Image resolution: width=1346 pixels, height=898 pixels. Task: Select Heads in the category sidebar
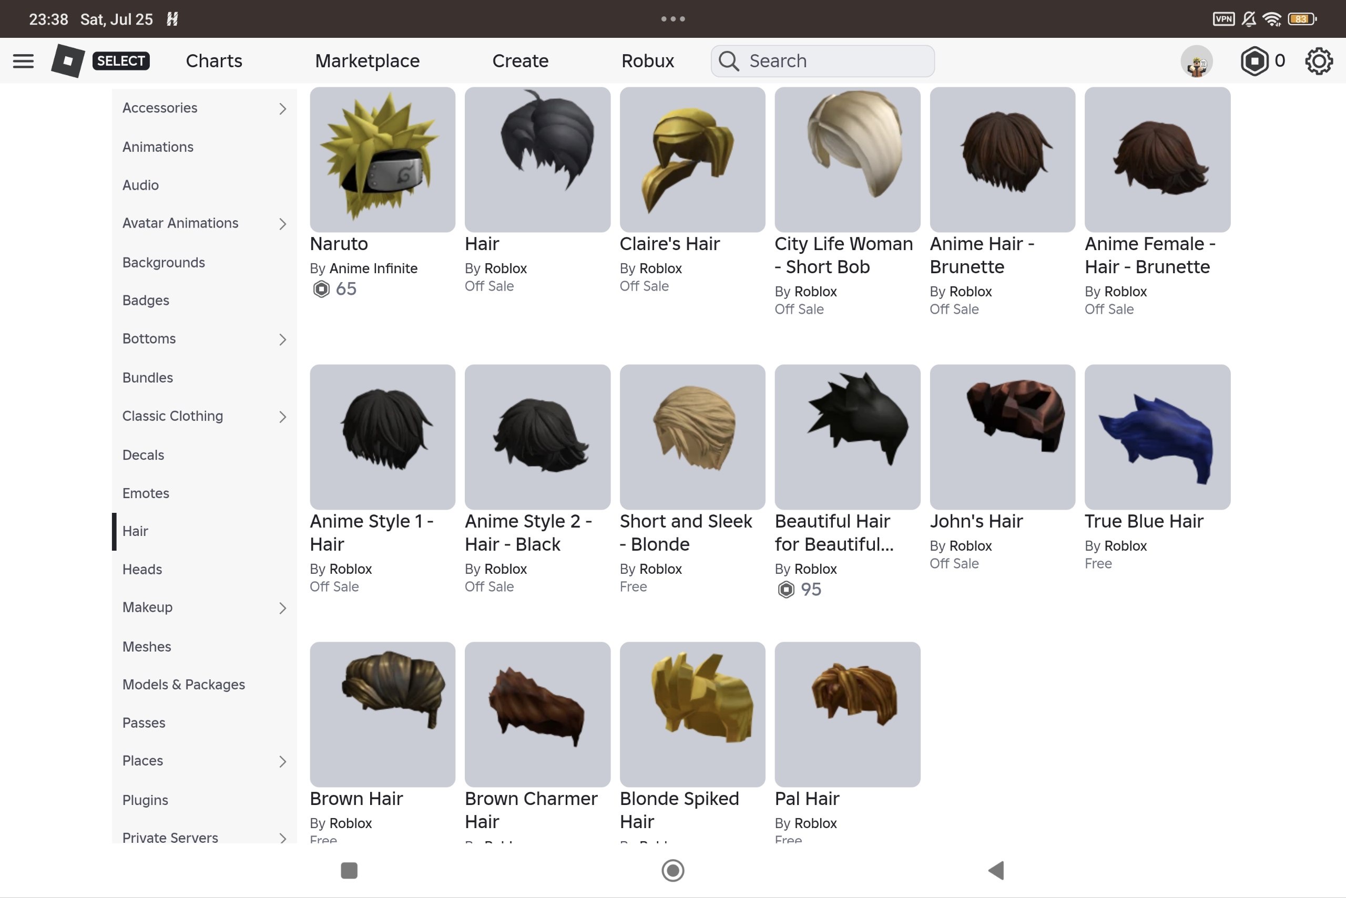pos(142,569)
